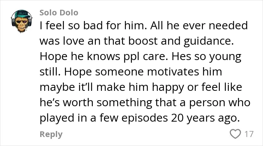This screenshot has height=146, width=263.
Task: Click the word 'guidance' in the comment
Action: coord(209,41)
